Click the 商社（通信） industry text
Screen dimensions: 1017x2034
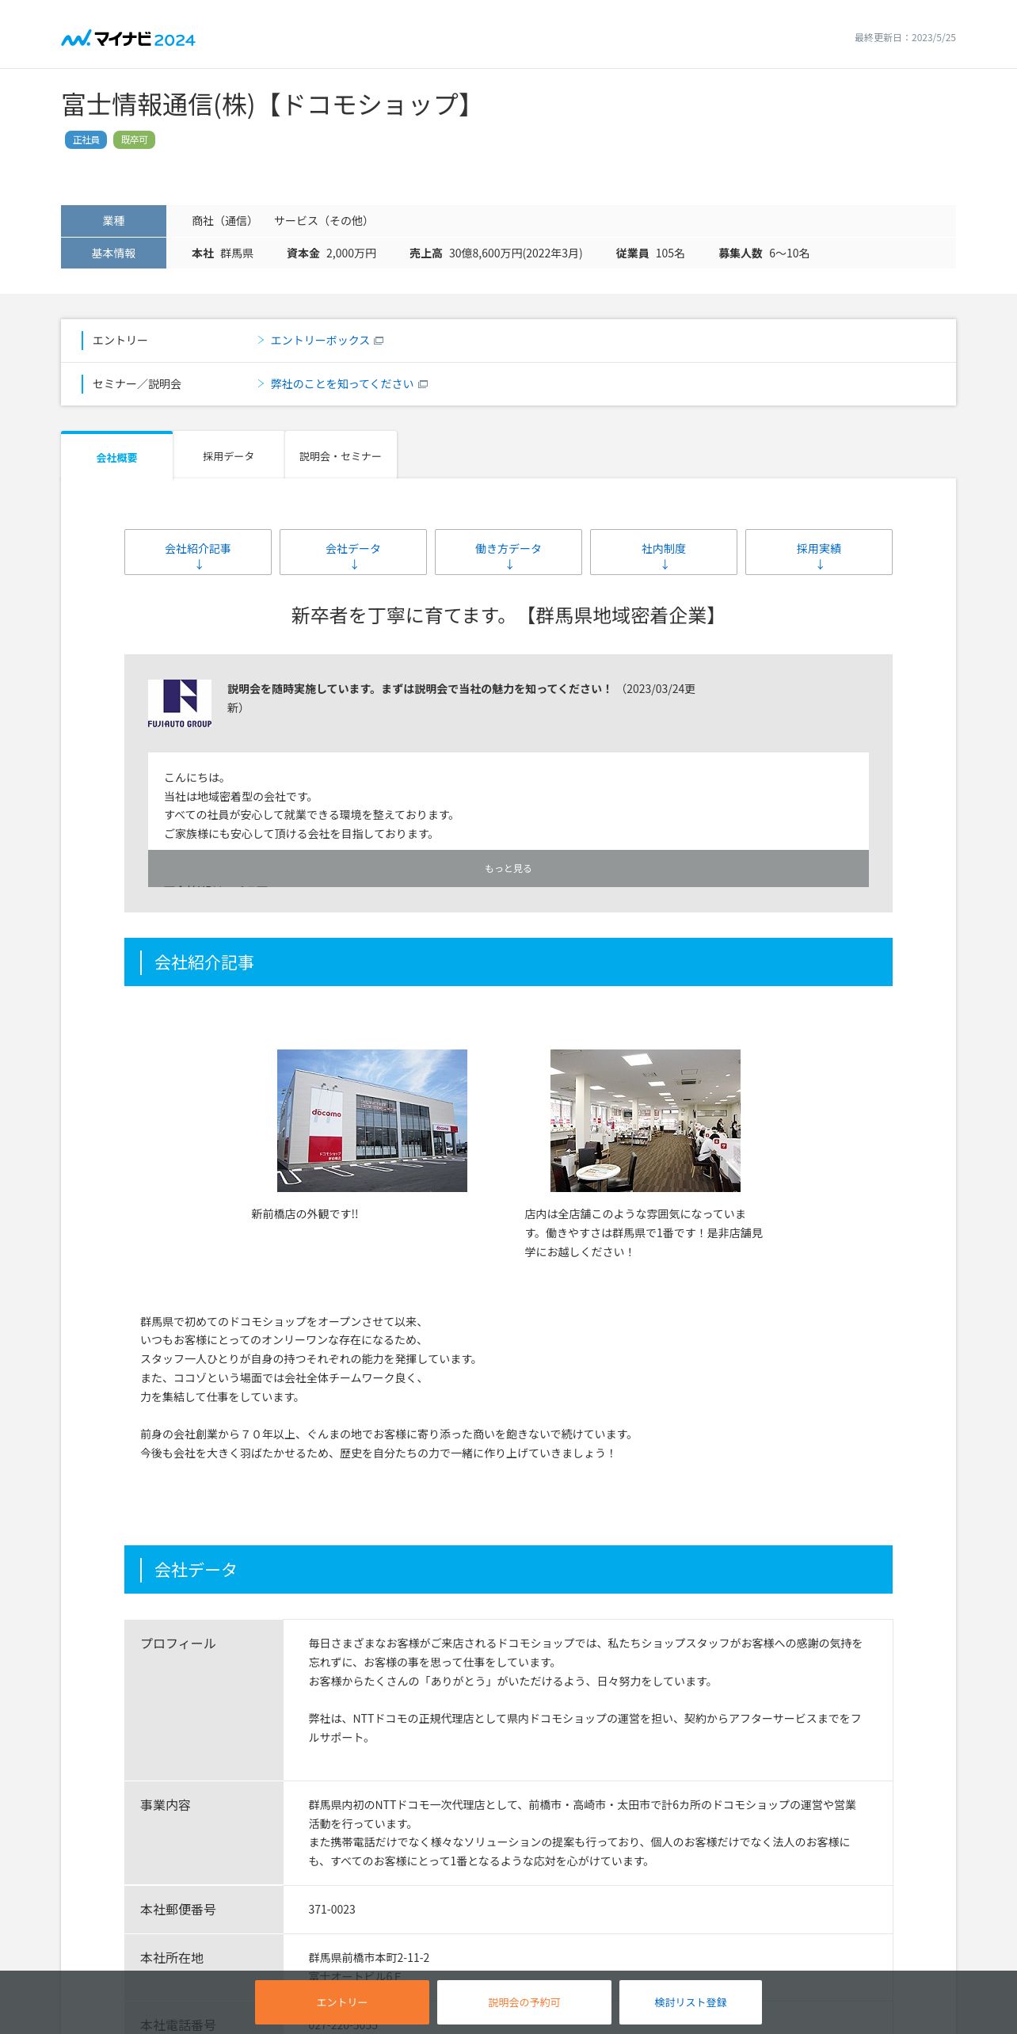(224, 221)
